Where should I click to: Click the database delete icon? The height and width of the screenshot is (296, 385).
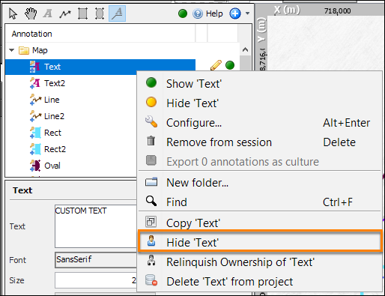[151, 280]
